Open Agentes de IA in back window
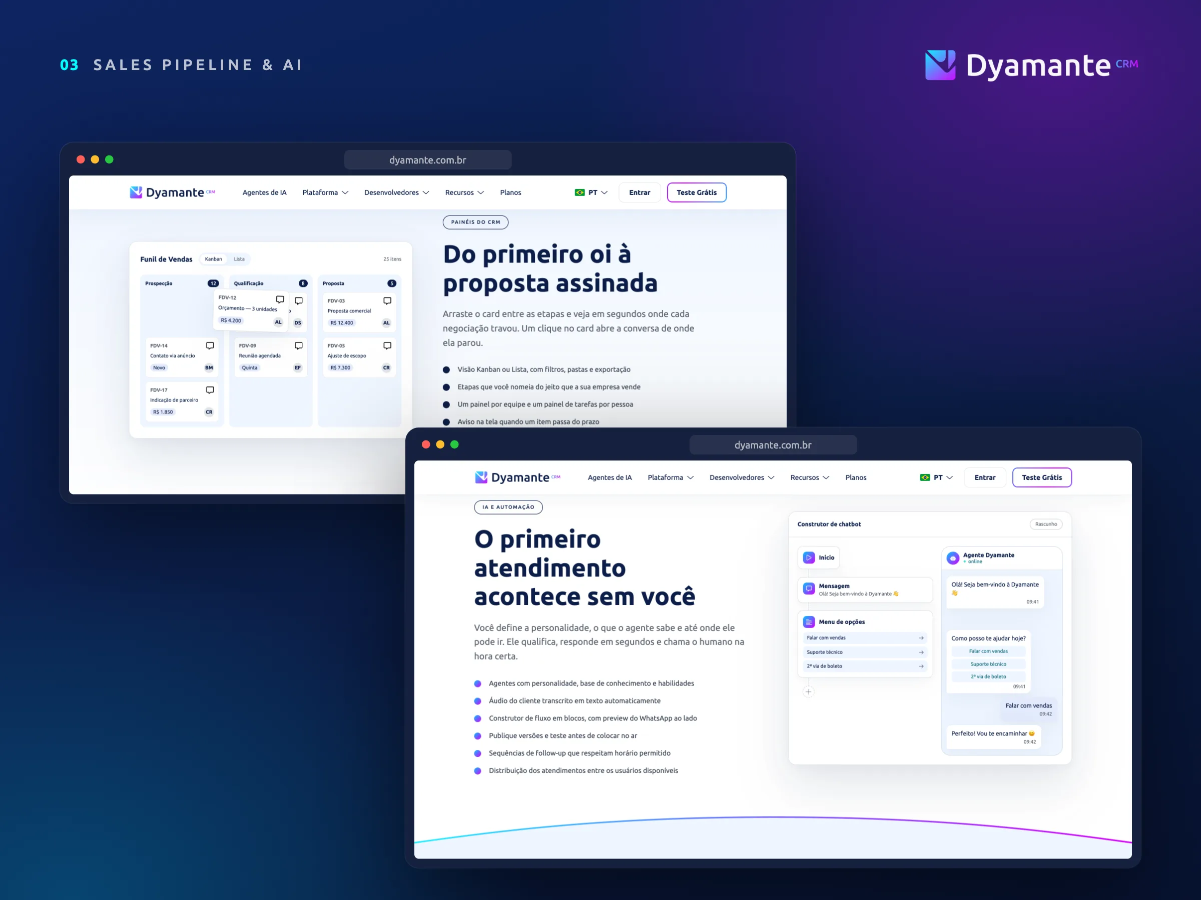 point(264,192)
